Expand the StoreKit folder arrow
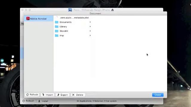 [90, 31]
